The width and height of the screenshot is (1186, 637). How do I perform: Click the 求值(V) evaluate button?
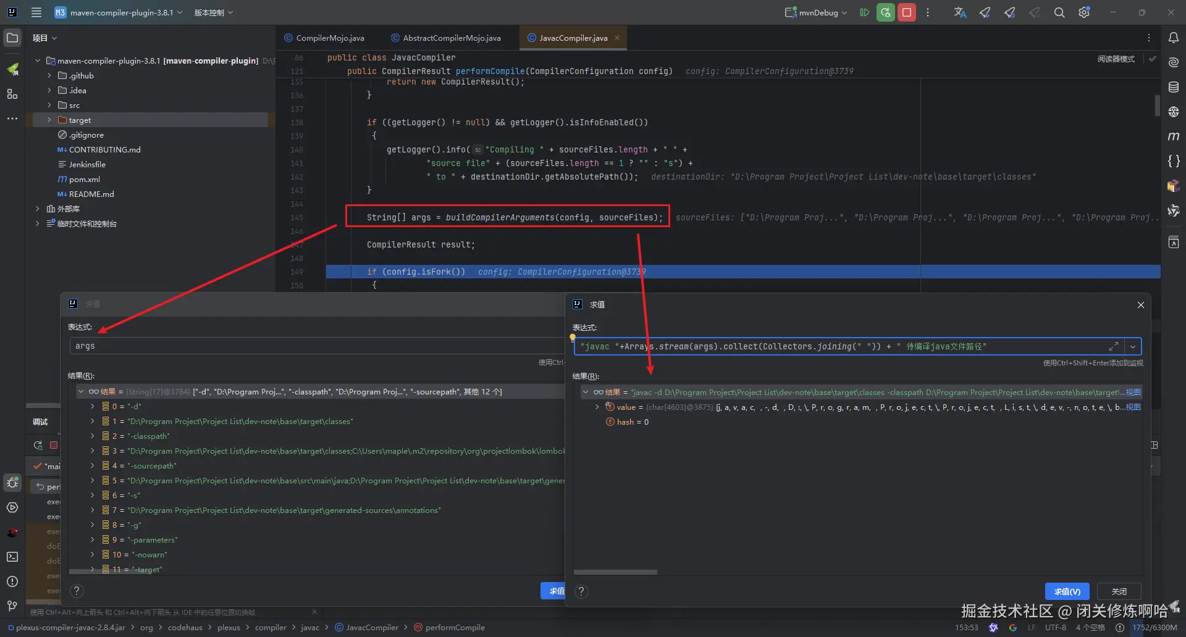1067,591
